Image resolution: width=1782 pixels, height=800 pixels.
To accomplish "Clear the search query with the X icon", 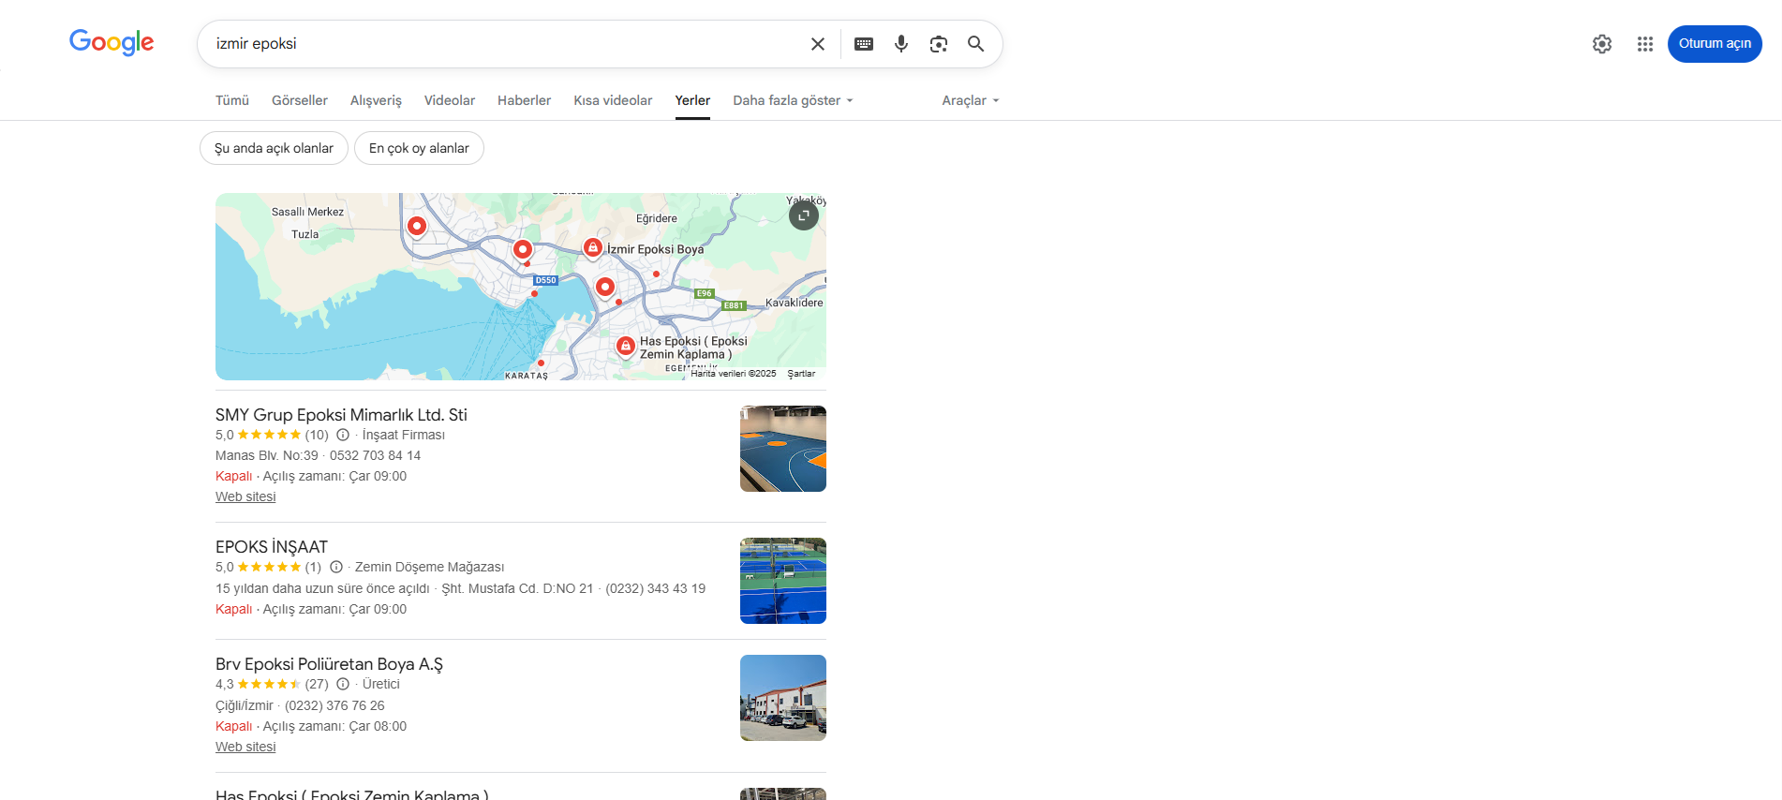I will pos(817,43).
